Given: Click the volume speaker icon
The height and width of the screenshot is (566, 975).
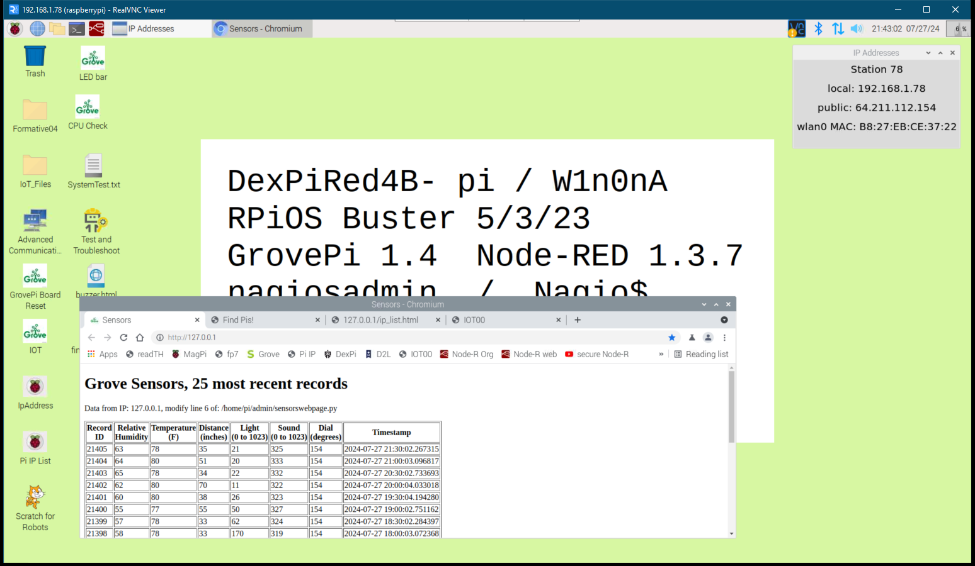Looking at the screenshot, I should (856, 28).
